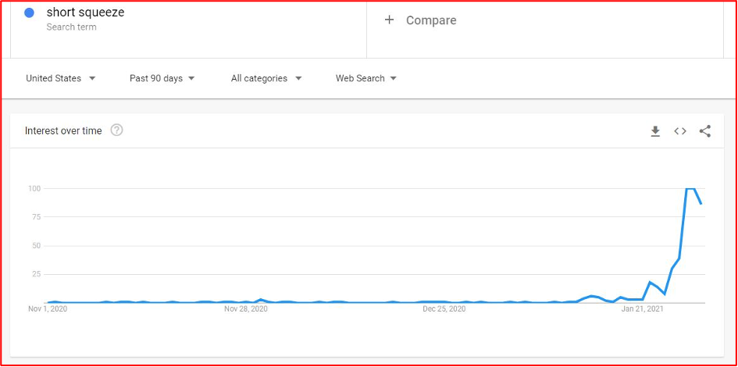This screenshot has width=738, height=367.
Task: Open the All categories dropdown
Action: tap(266, 79)
